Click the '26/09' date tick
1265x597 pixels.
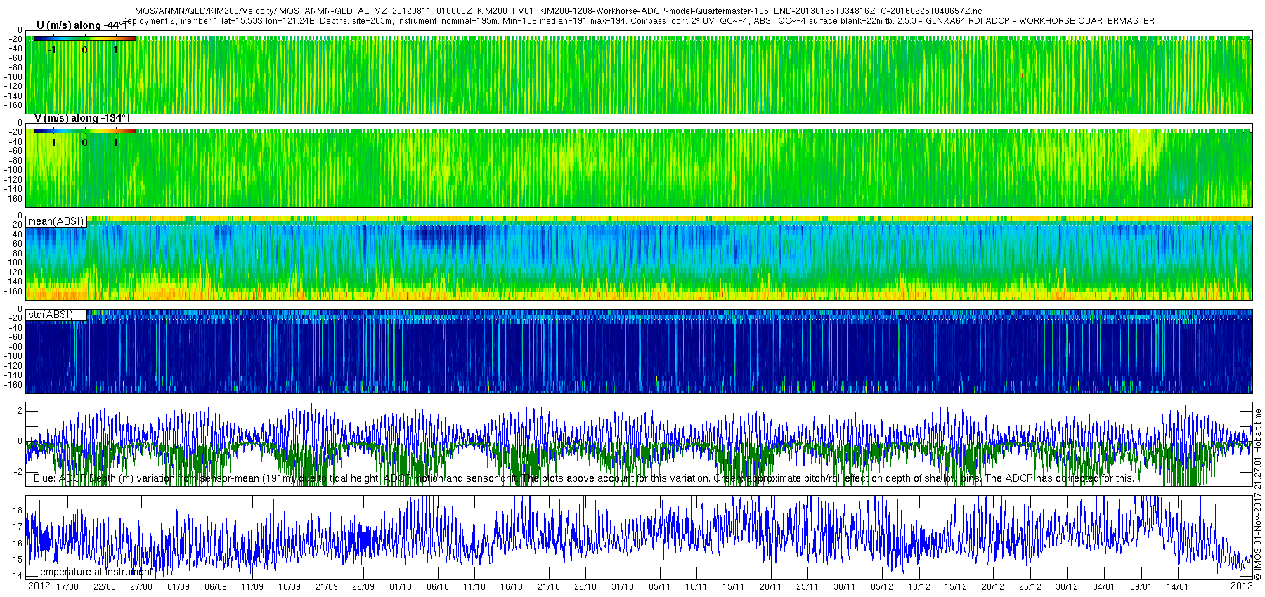tap(363, 587)
